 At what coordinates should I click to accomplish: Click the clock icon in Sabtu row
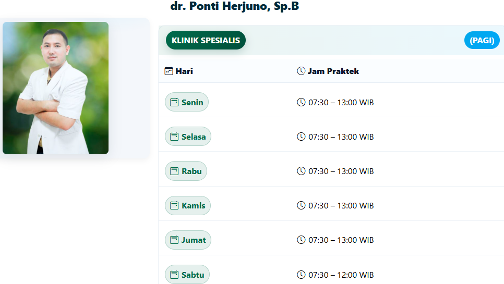pos(301,275)
